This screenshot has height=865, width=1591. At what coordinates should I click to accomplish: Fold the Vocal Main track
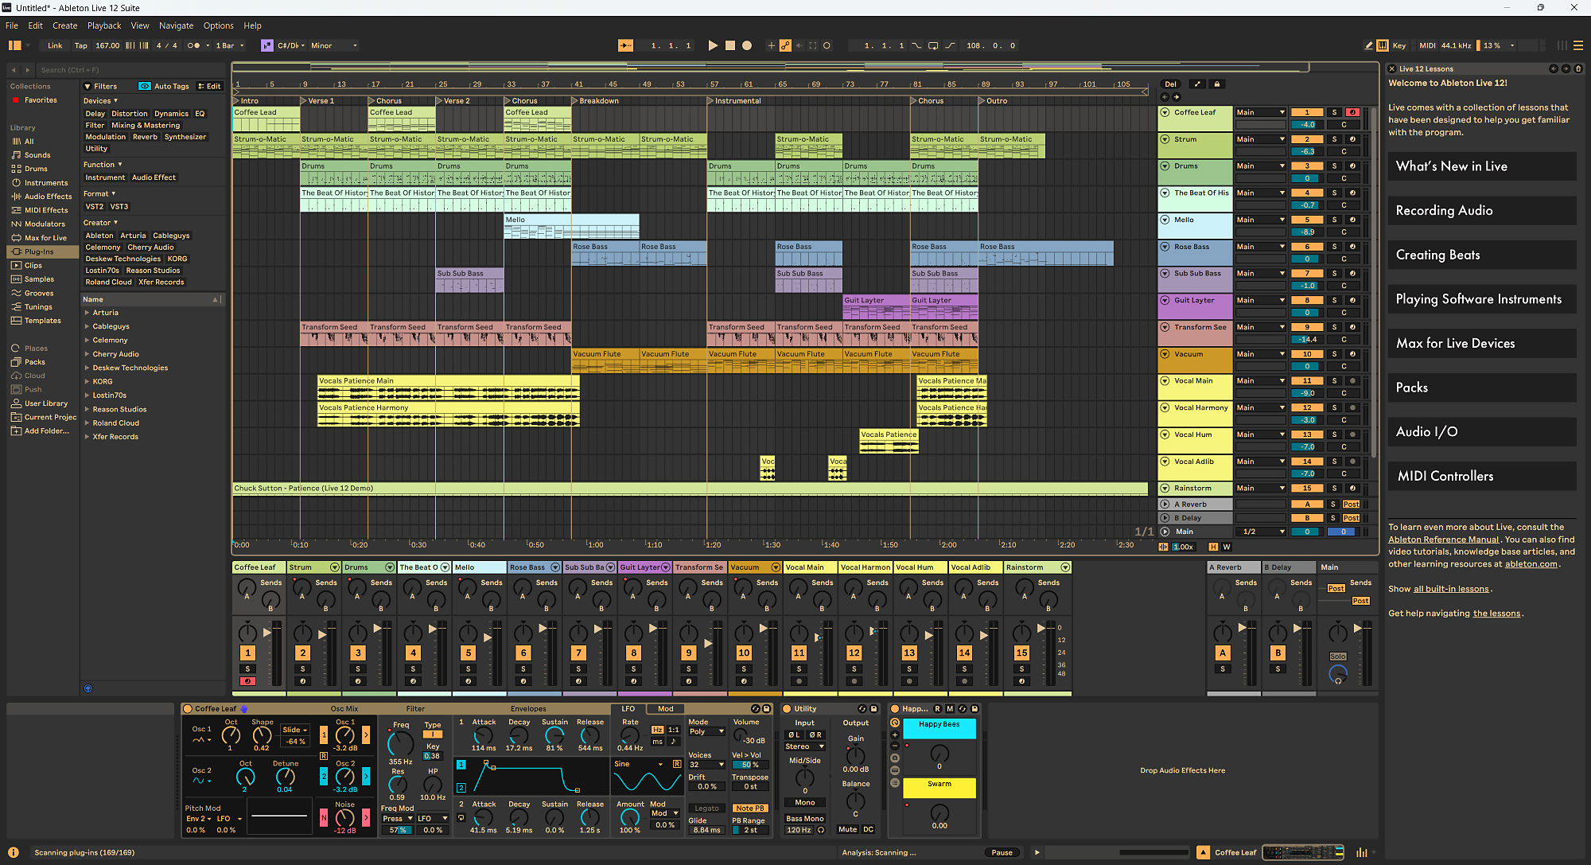[1165, 381]
